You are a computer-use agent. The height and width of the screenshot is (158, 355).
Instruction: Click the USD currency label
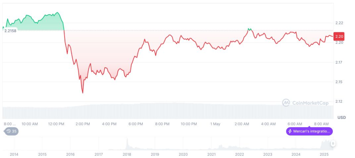tap(341, 117)
